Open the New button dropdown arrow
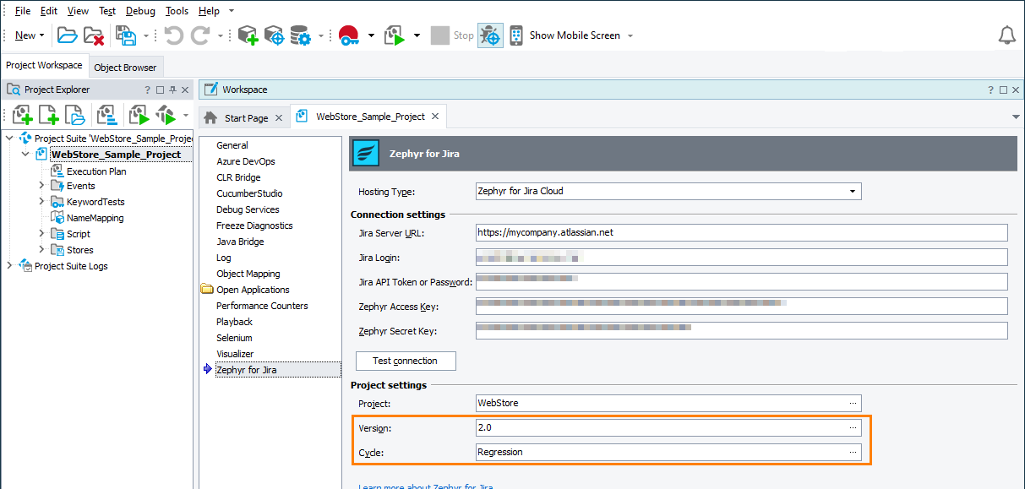The width and height of the screenshot is (1025, 489). point(41,35)
